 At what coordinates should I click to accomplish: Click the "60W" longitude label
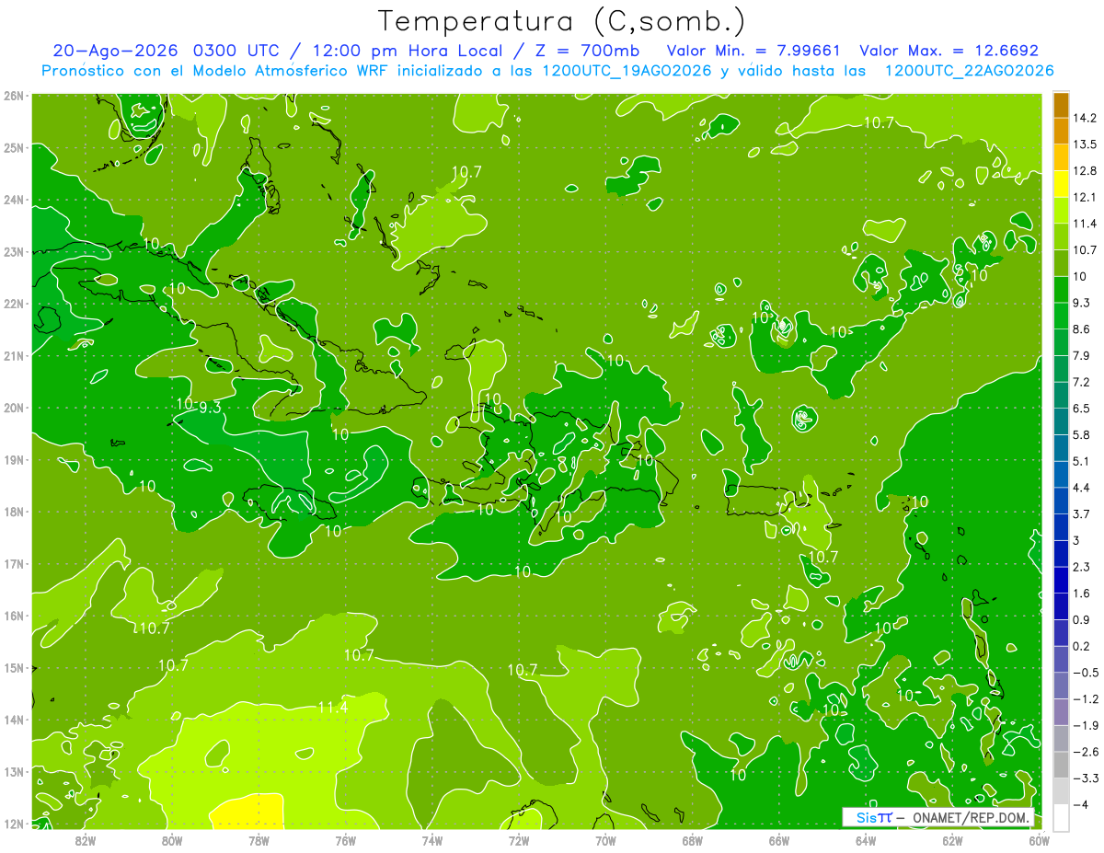click(x=1040, y=839)
